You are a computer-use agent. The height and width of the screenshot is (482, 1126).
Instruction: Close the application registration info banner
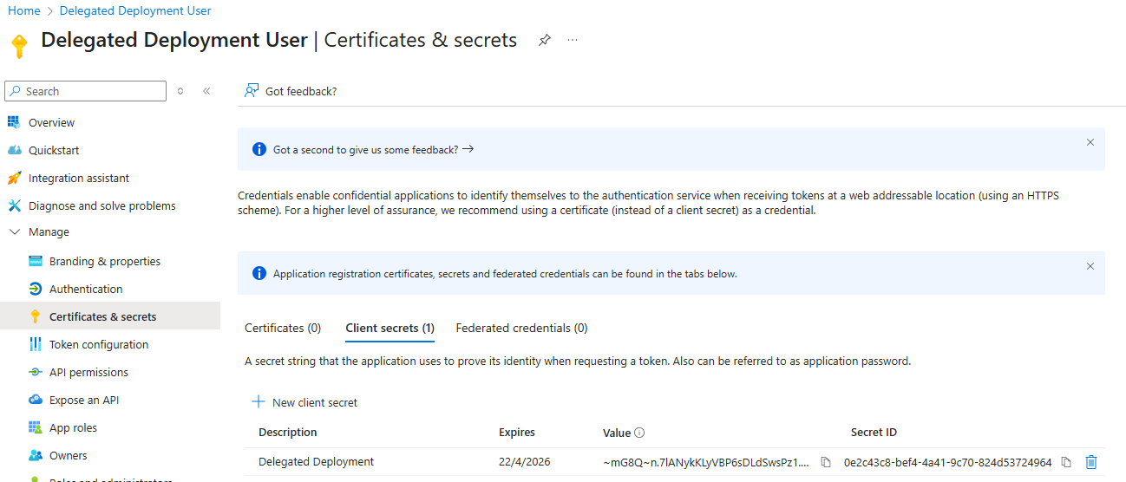click(1090, 266)
